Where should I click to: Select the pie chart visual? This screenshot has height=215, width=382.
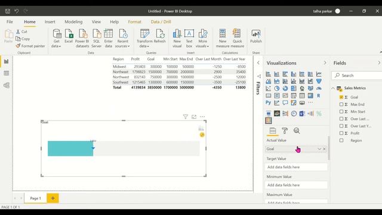(277, 88)
